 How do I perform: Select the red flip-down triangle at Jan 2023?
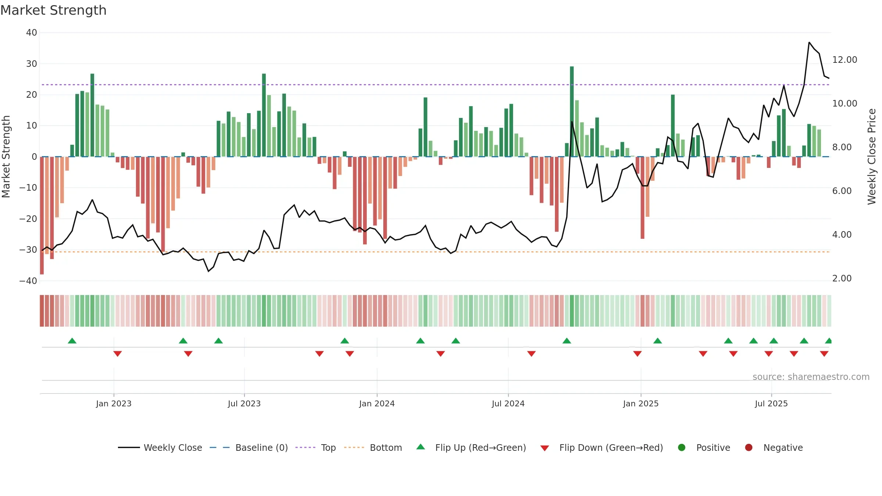pyautogui.click(x=118, y=353)
